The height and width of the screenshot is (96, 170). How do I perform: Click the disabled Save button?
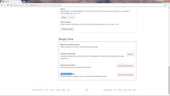72,17
